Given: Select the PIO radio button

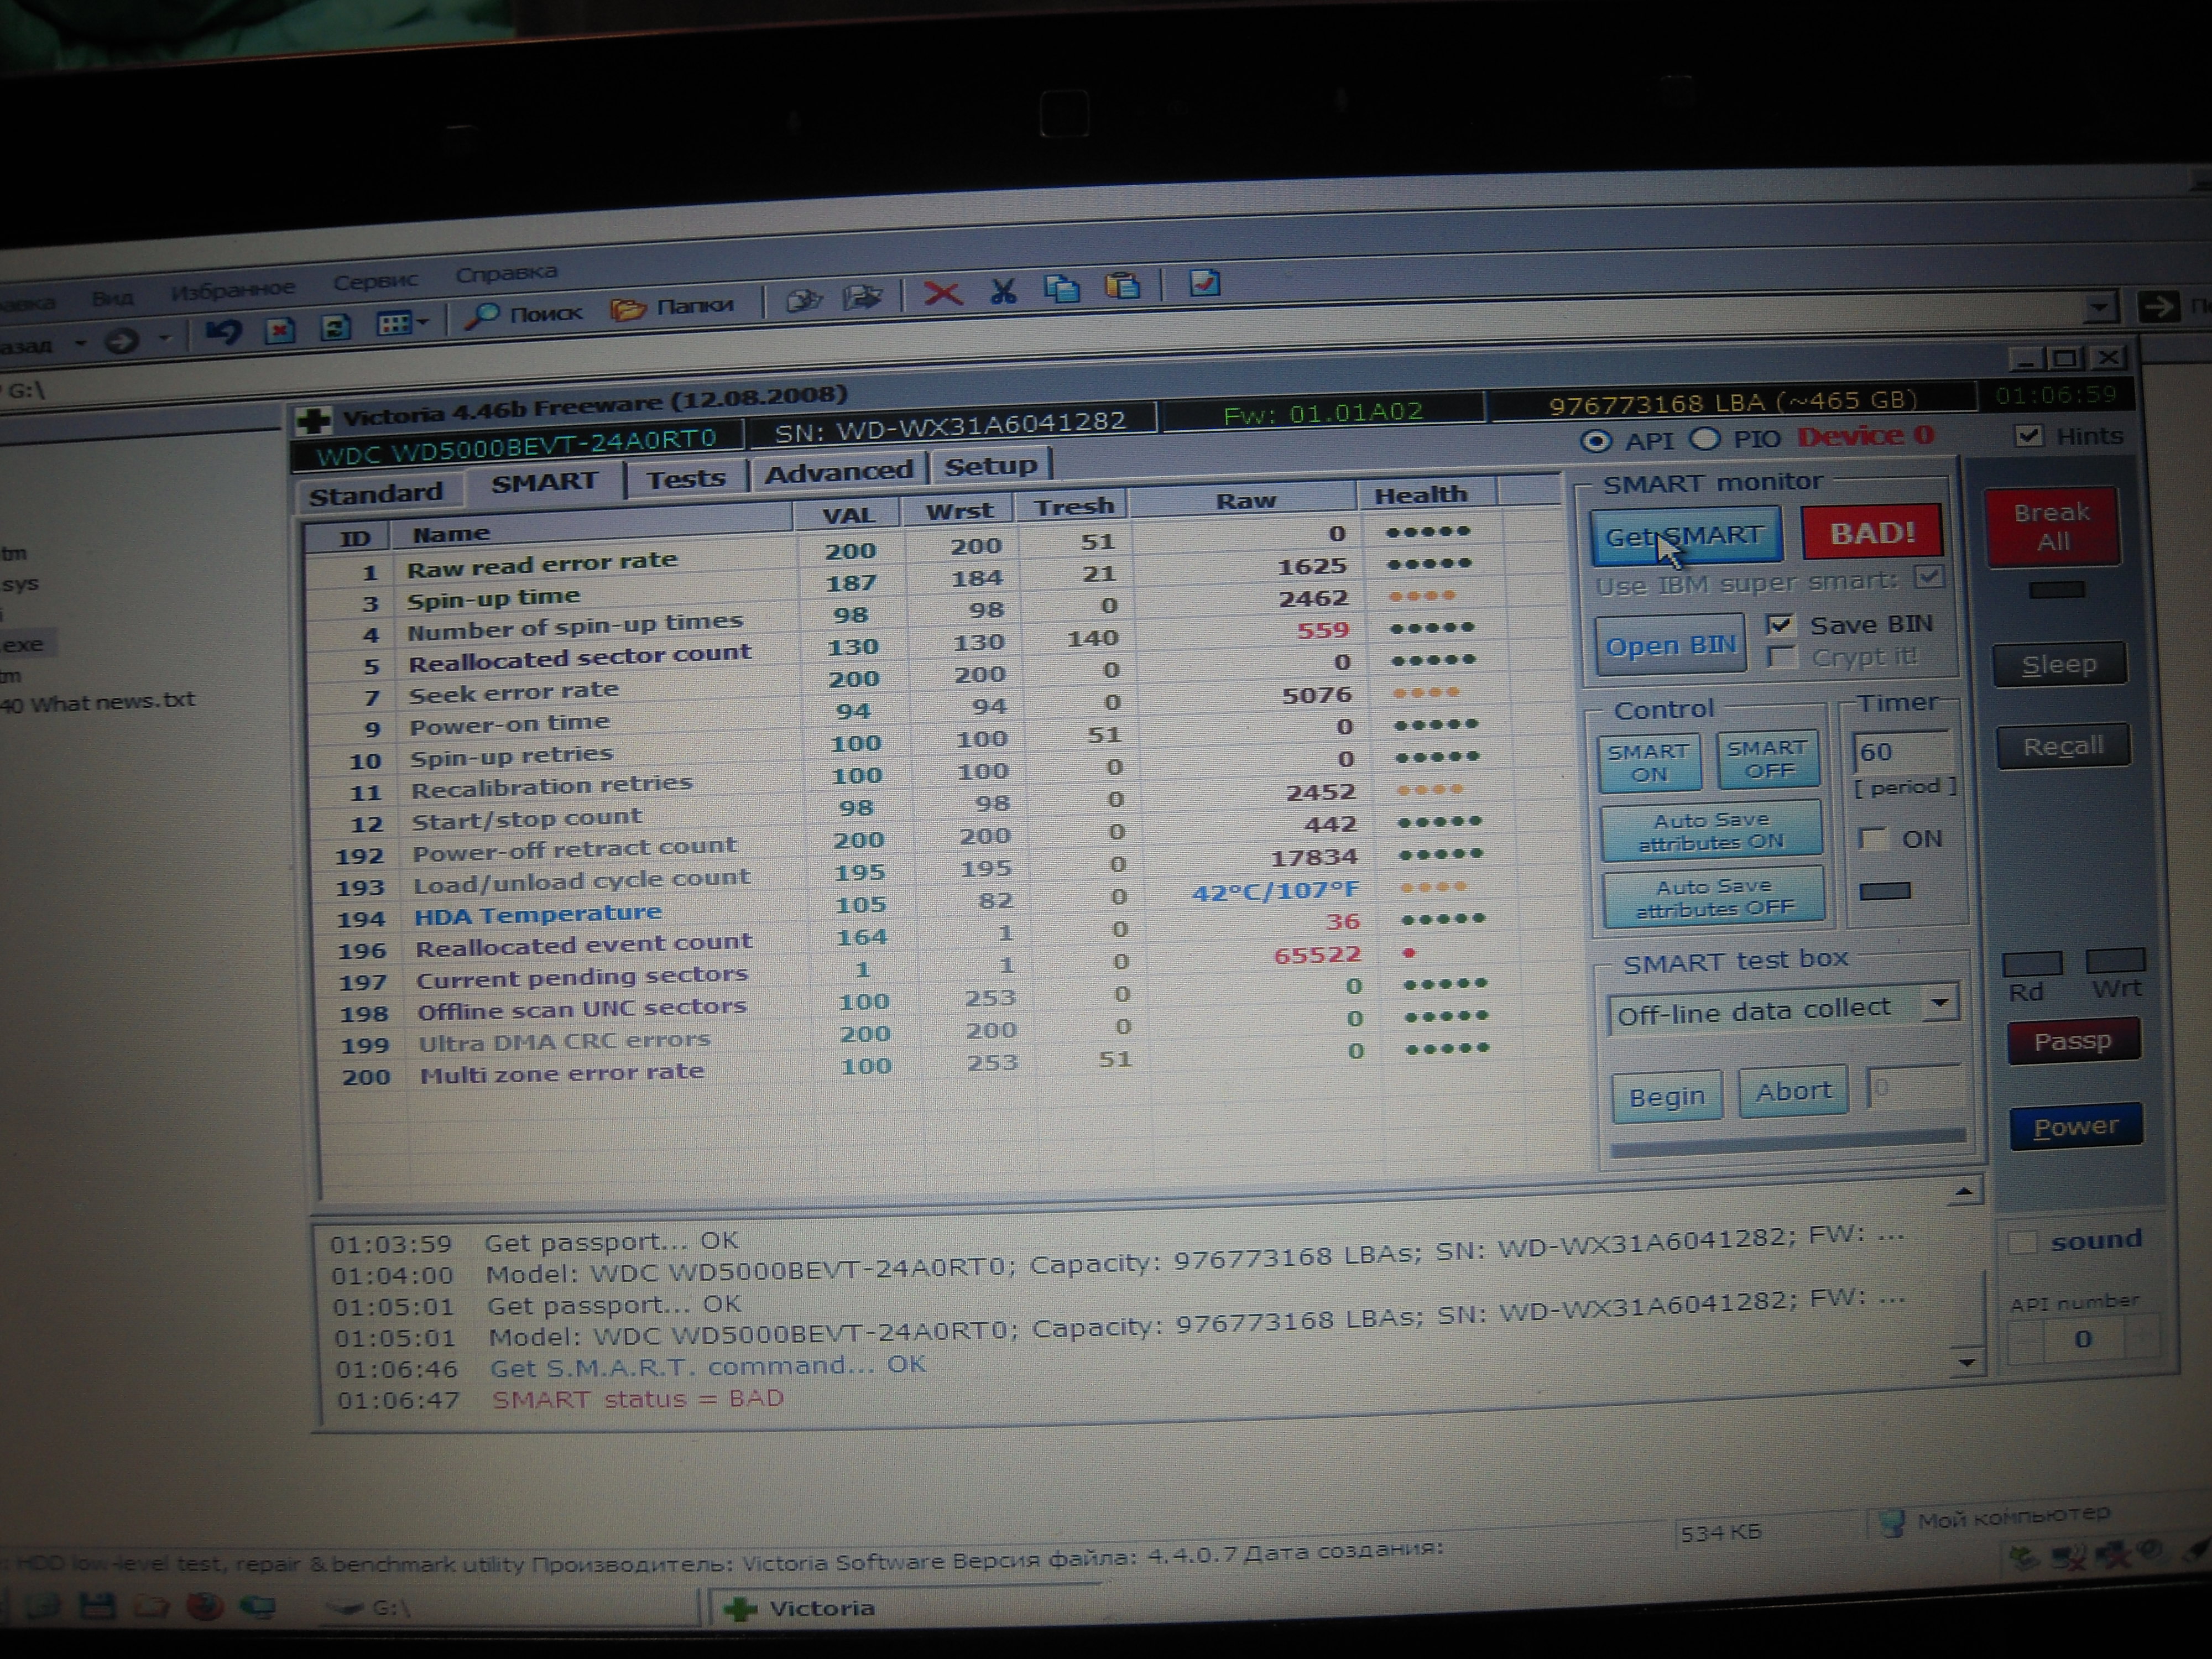Looking at the screenshot, I should click(1706, 439).
